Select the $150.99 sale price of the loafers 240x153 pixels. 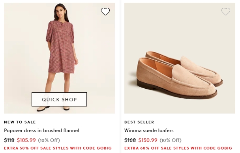click(148, 140)
